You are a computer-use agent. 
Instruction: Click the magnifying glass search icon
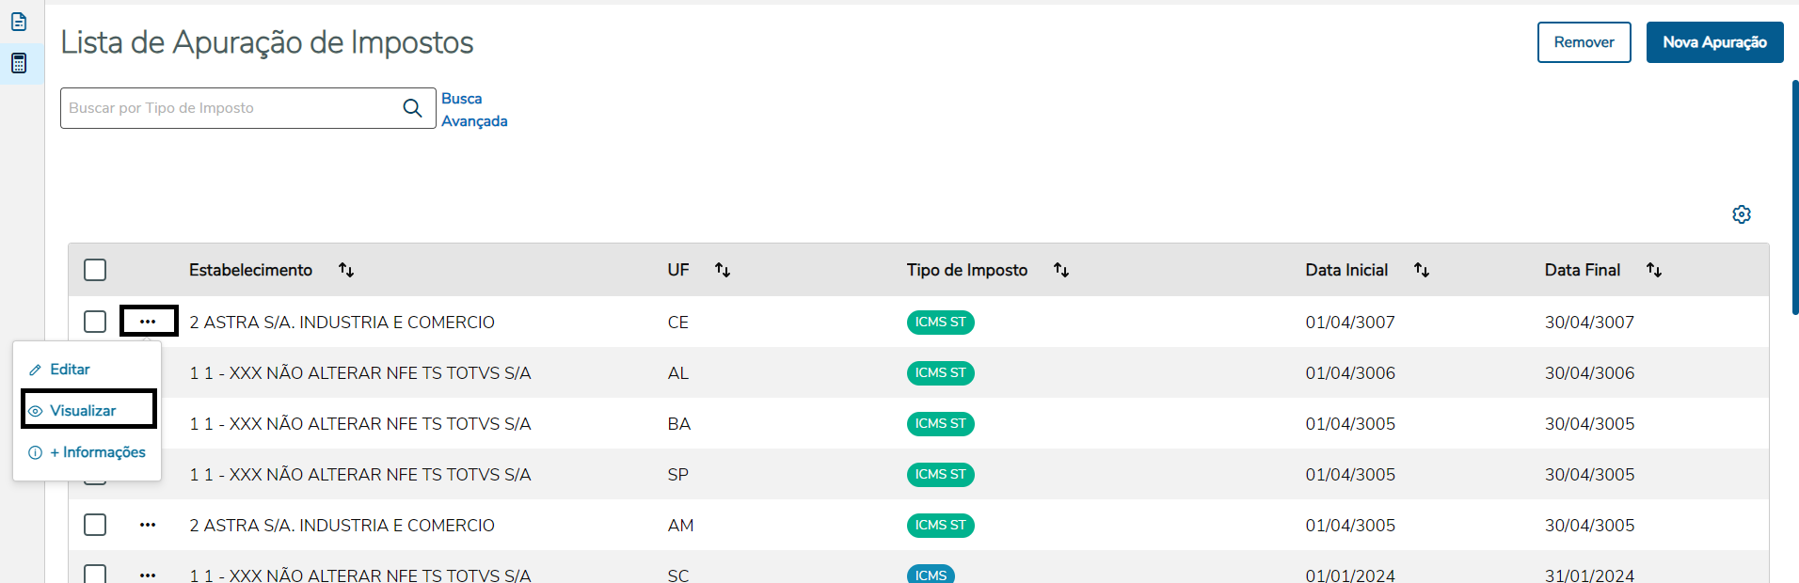[412, 108]
